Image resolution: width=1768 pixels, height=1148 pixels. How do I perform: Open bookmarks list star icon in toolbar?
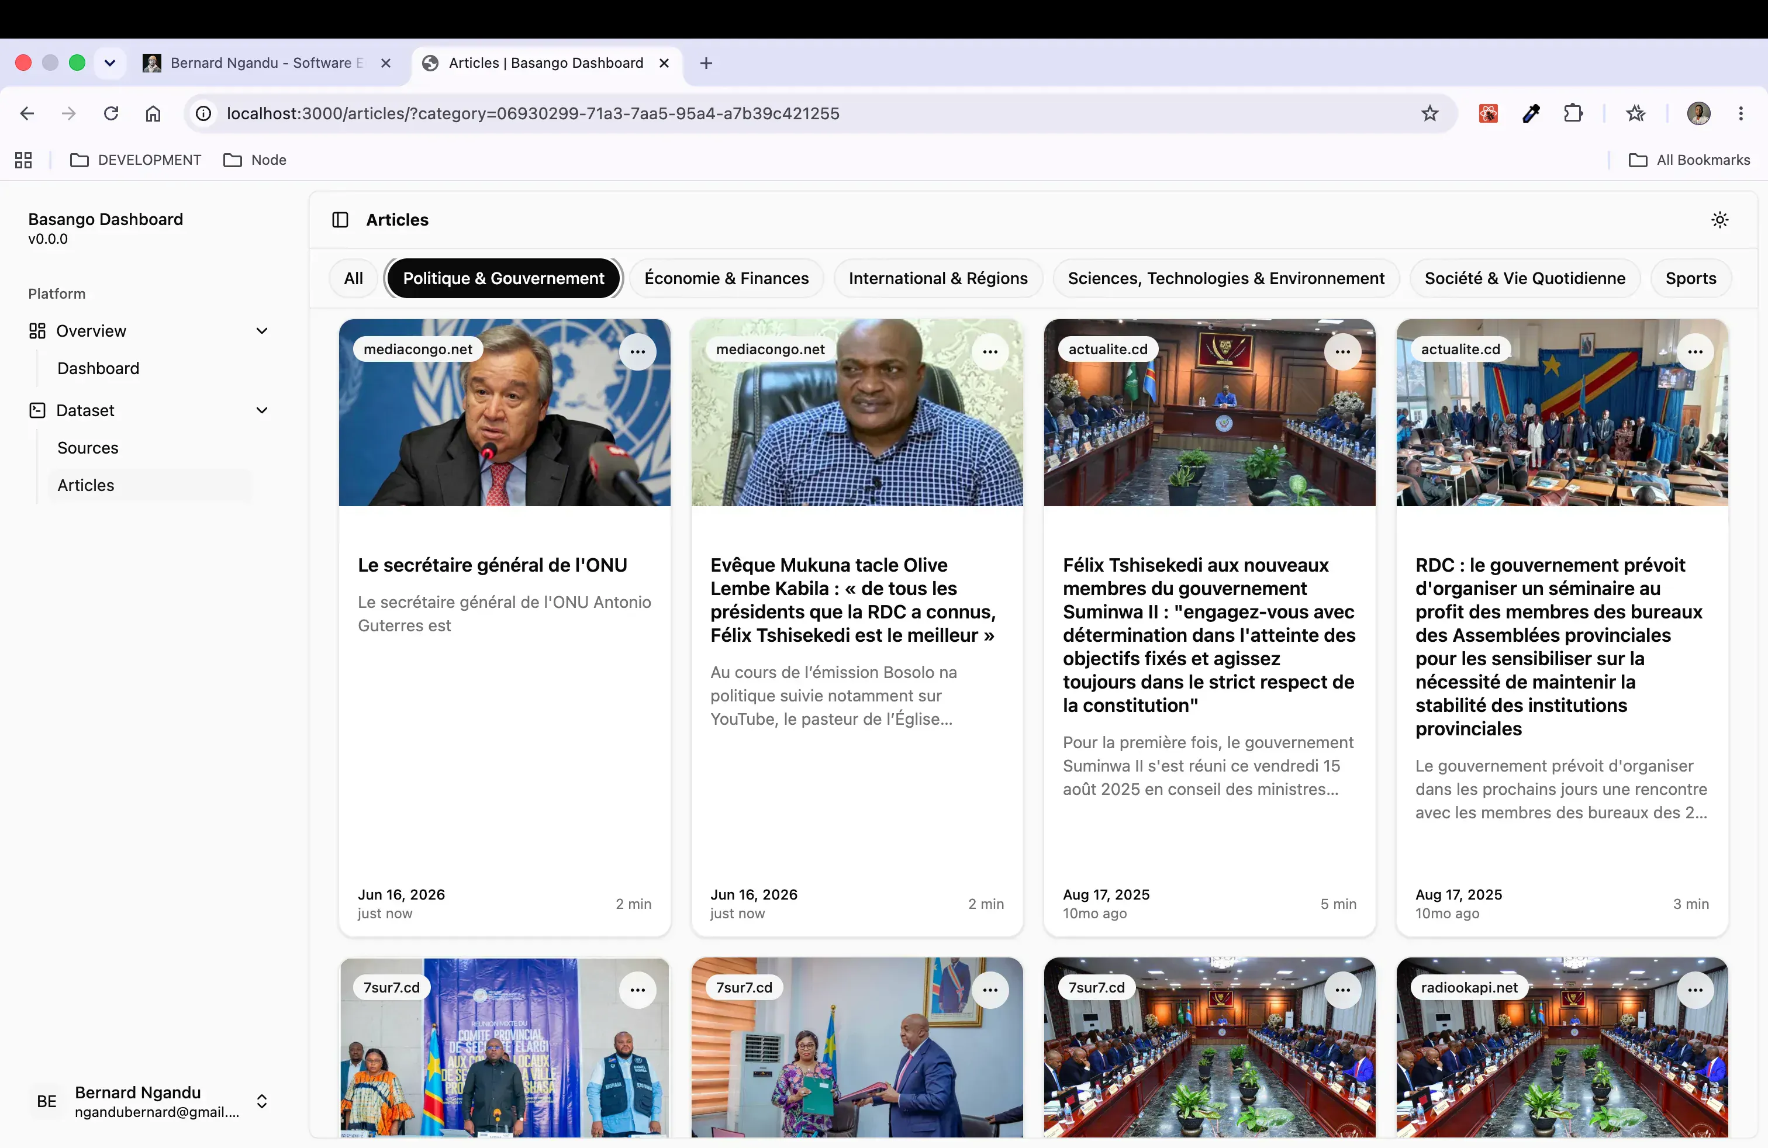pos(1635,113)
